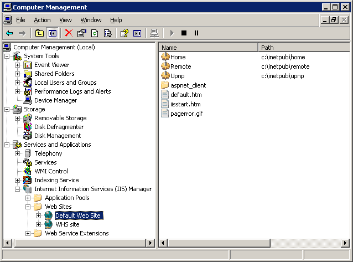Collapse the Web Sites node
353x262 pixels.
coord(28,207)
